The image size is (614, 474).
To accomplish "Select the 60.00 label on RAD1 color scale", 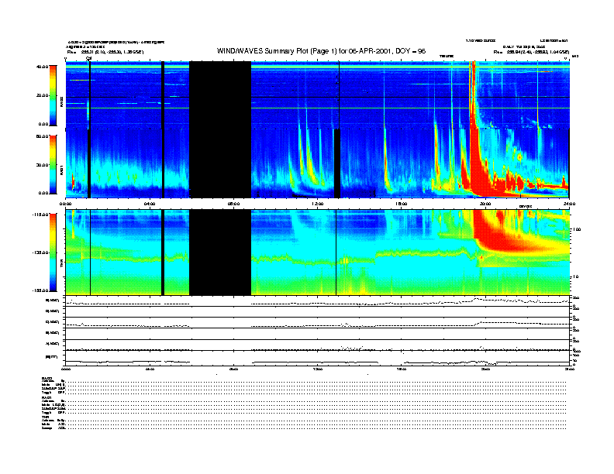I will pos(42,136).
